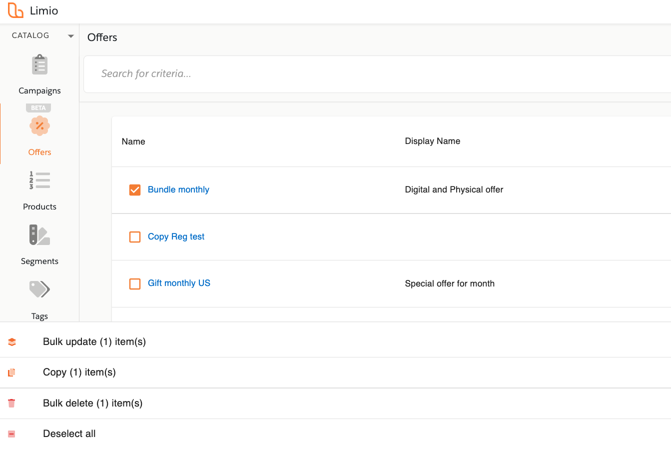
Task: Check the Copy Reg test checkbox
Action: (x=135, y=236)
